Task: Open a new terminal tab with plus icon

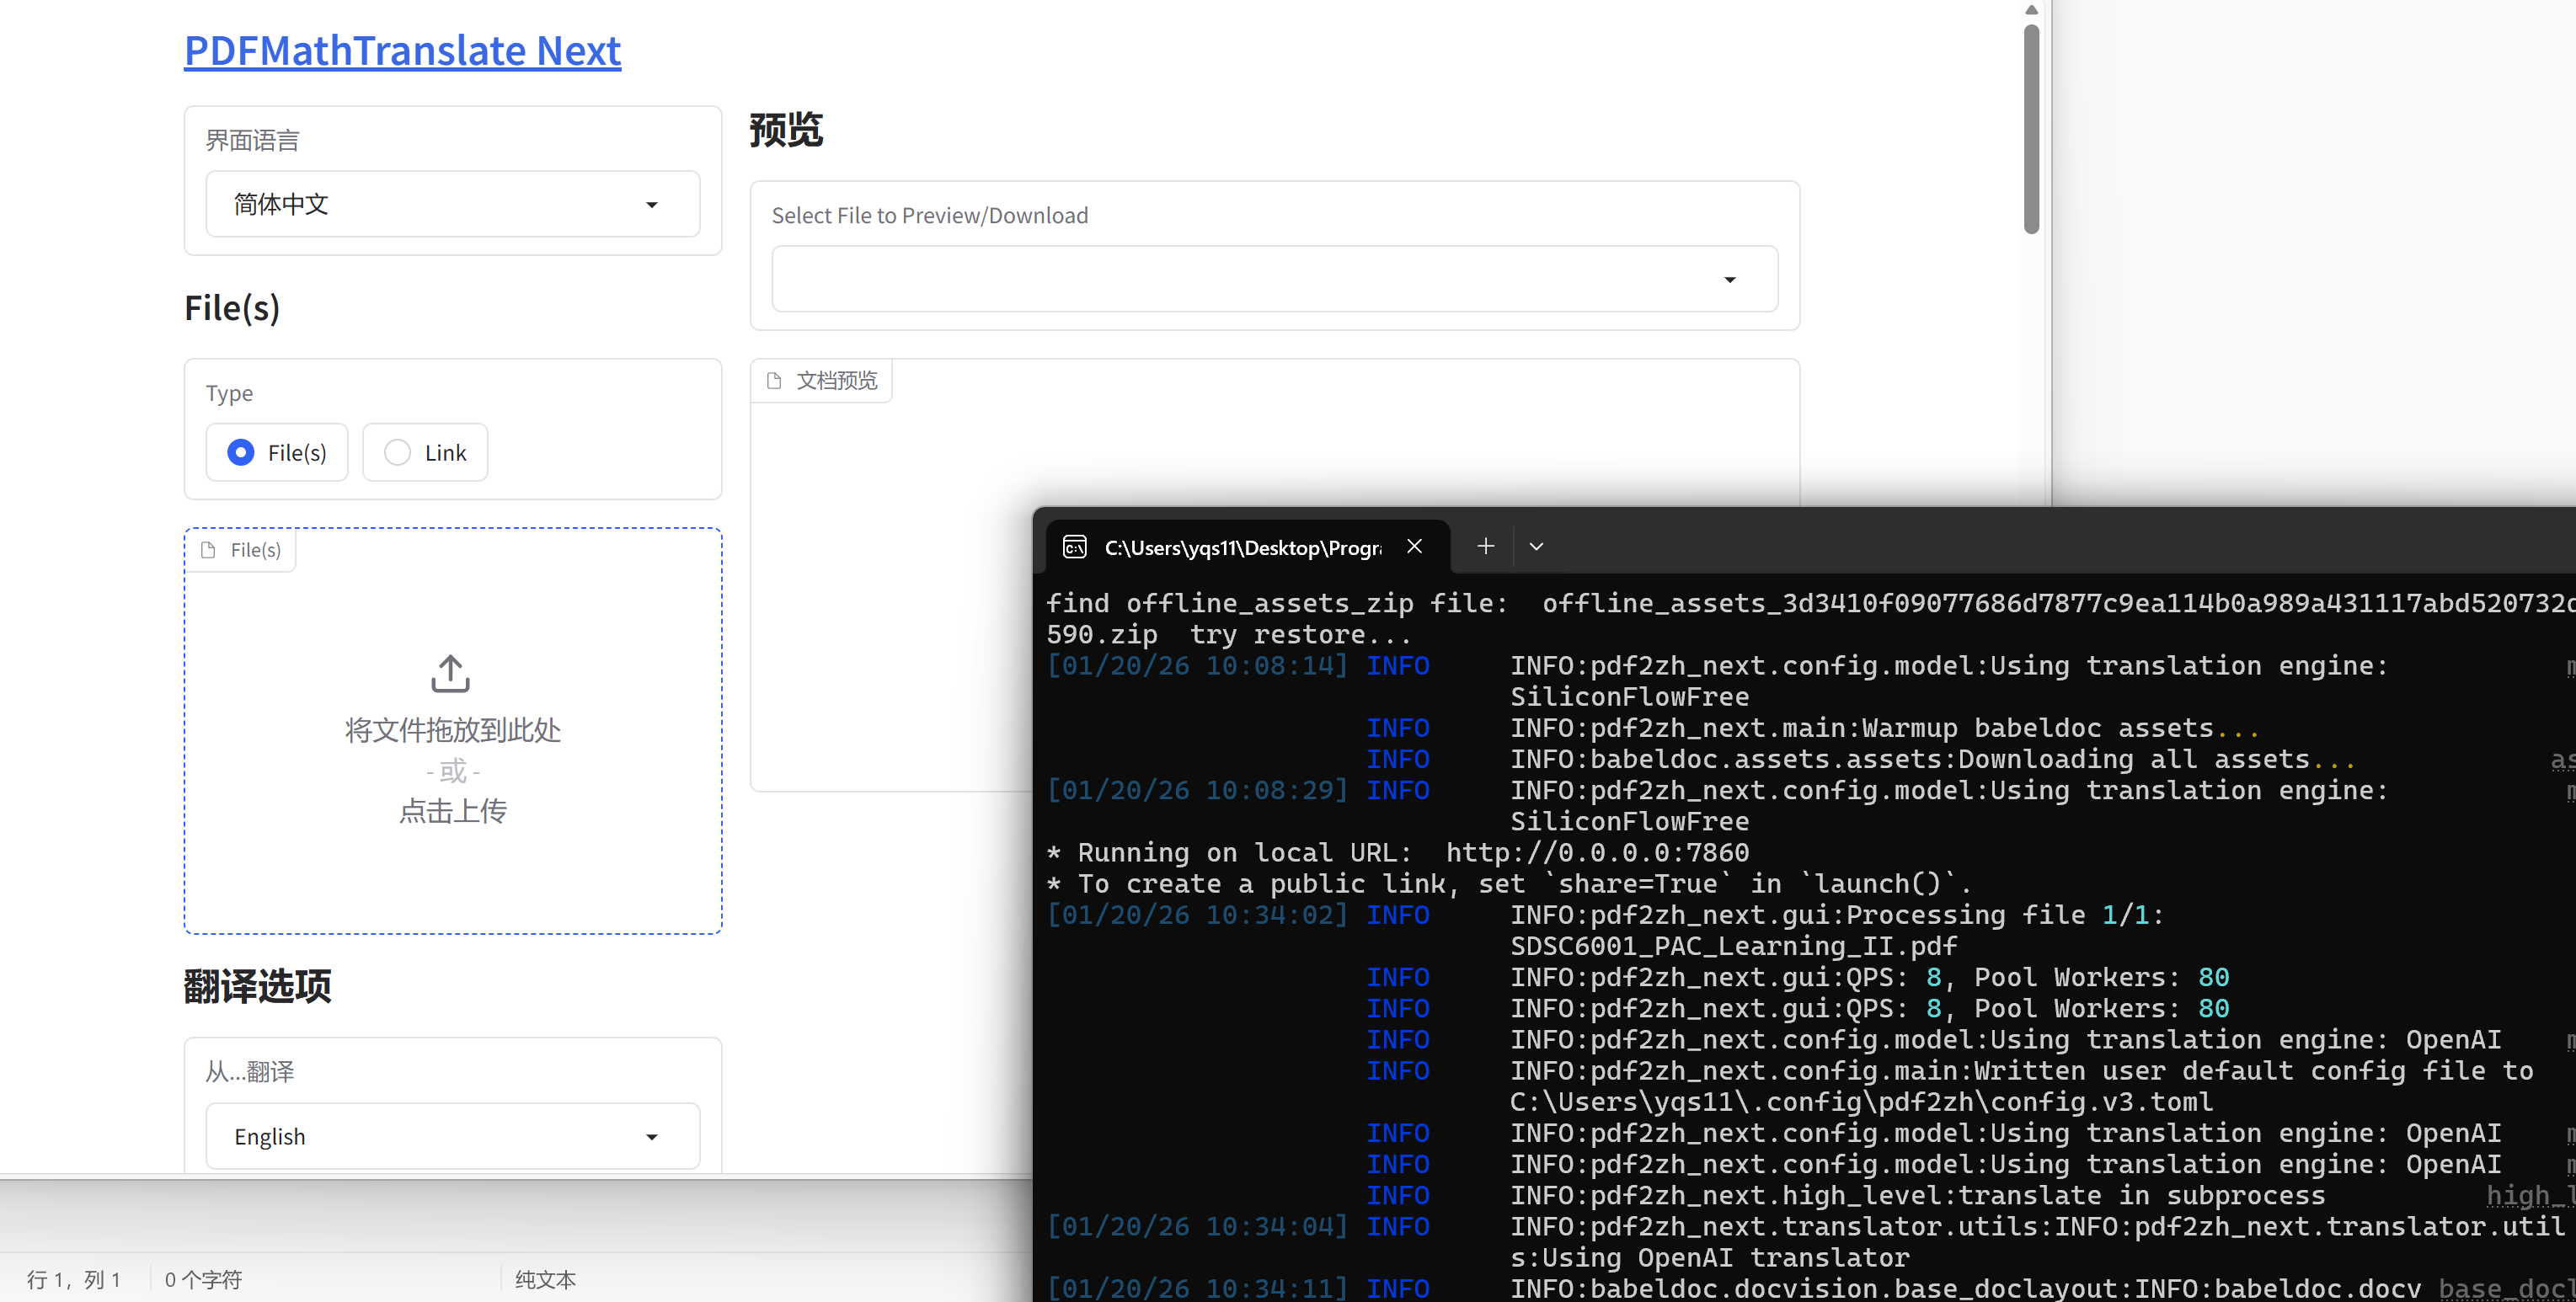Action: [x=1485, y=546]
